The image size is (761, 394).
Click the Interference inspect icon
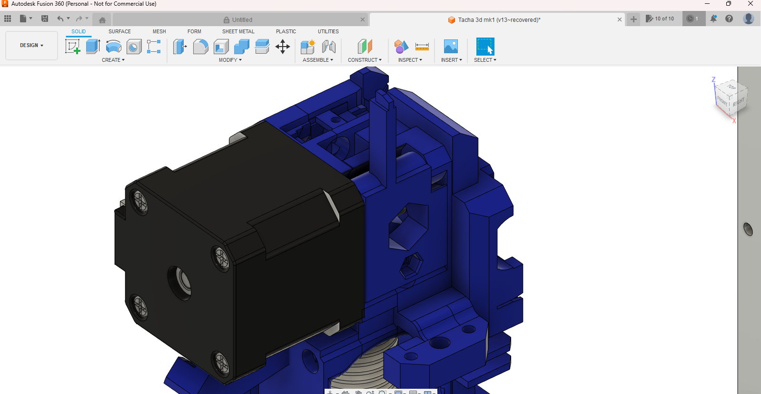401,47
